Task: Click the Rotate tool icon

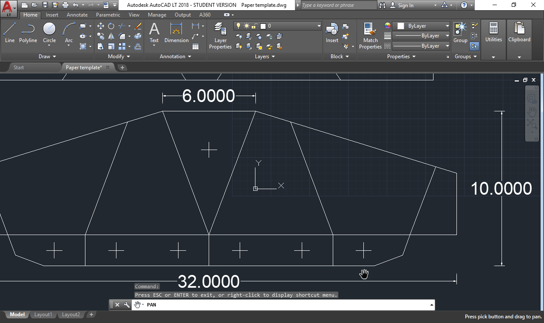Action: click(x=111, y=26)
